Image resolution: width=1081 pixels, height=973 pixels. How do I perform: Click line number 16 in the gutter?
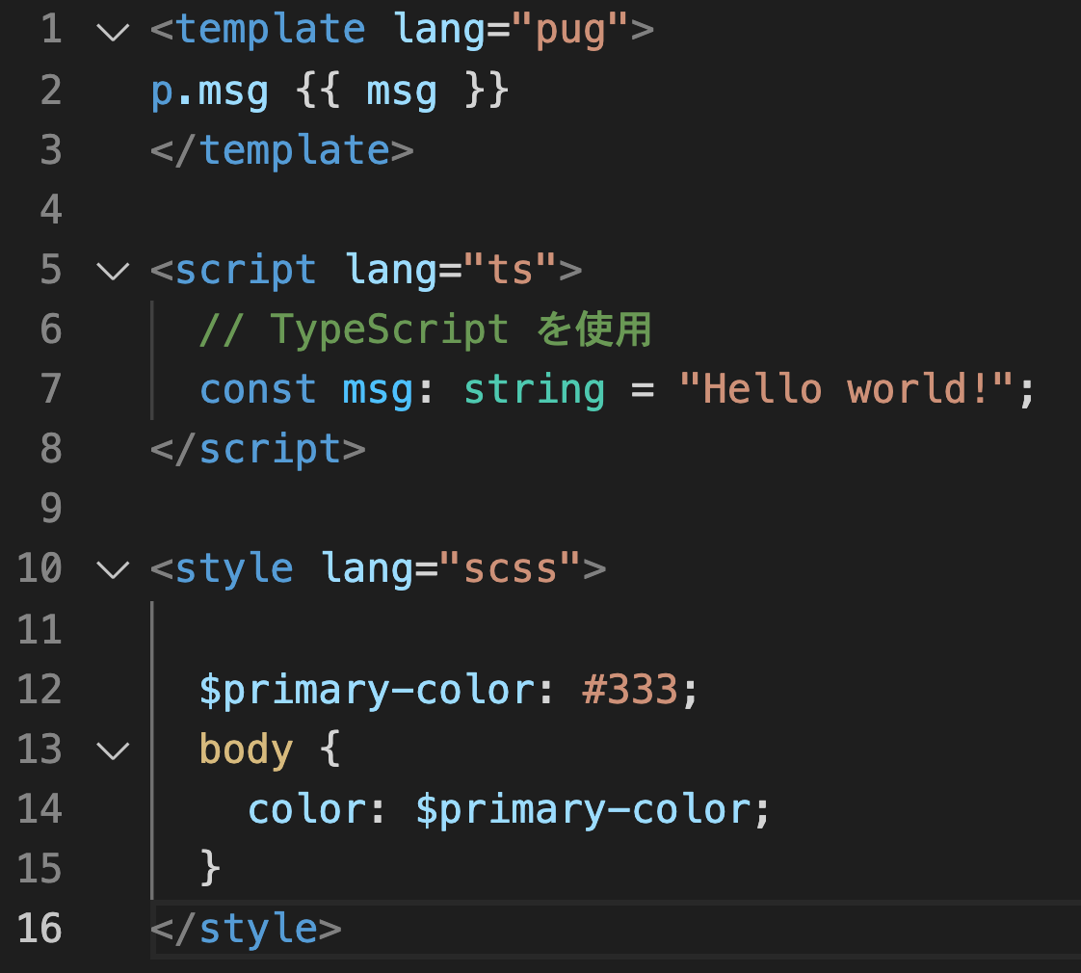[x=39, y=928]
